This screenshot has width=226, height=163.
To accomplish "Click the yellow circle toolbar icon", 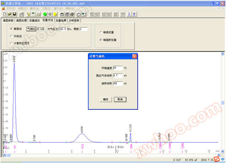I will coord(55,14).
